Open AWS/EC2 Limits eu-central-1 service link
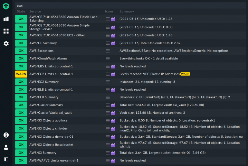248x166 pixels. pos(51,74)
